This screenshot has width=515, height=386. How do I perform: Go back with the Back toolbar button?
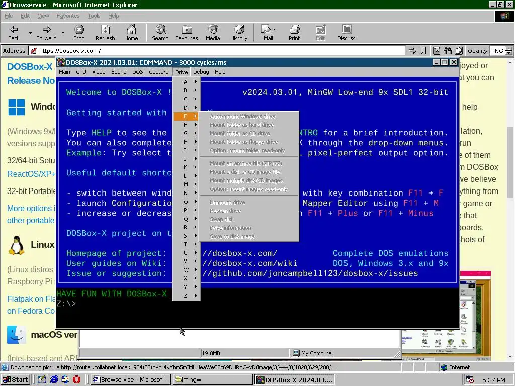click(14, 33)
